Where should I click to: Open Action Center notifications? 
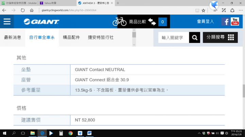click(222, 133)
